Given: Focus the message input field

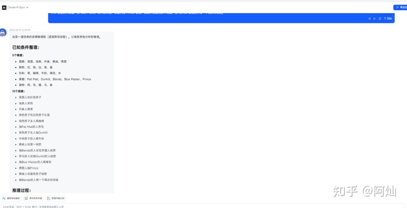Looking at the screenshot, I should click(x=188, y=206).
